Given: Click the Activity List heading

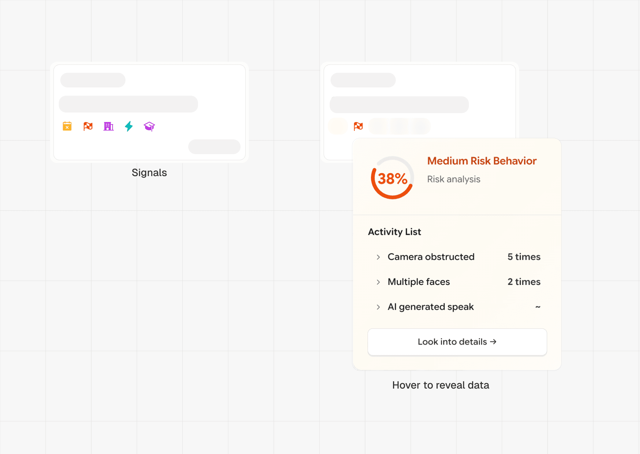Looking at the screenshot, I should click(x=395, y=232).
